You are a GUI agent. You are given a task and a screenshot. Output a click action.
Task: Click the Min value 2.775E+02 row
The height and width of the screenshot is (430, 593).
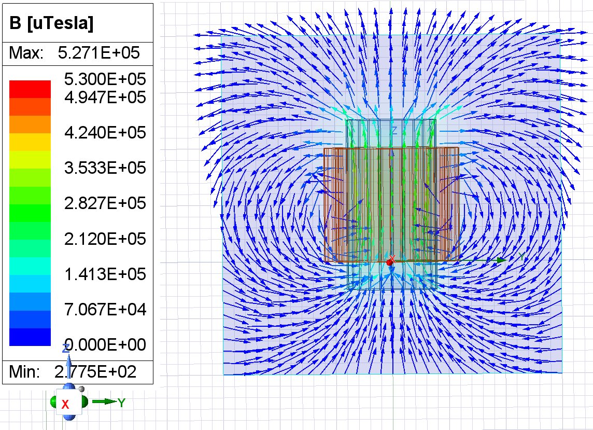click(x=78, y=371)
